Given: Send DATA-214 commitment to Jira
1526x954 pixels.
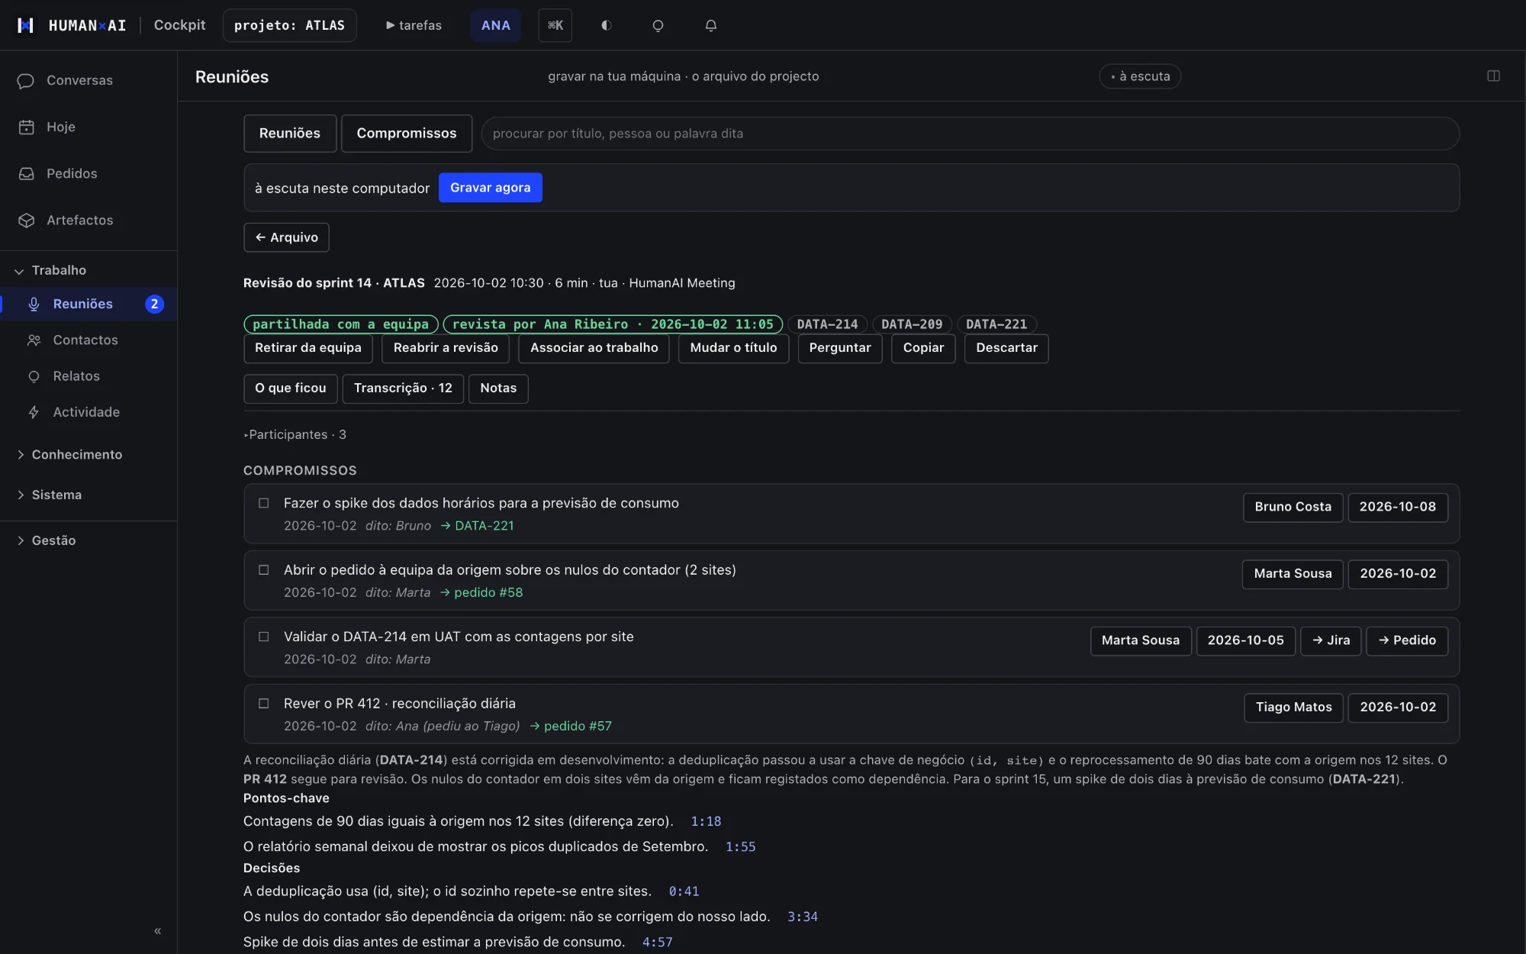Looking at the screenshot, I should (1331, 641).
